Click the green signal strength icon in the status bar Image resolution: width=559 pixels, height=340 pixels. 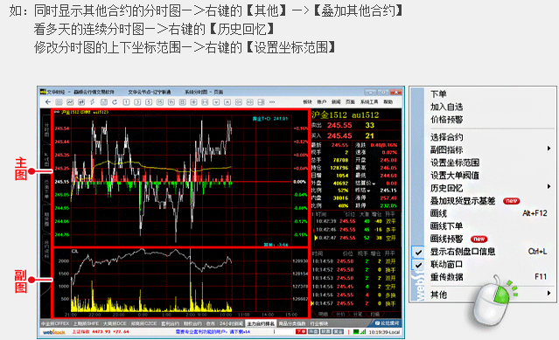(x=362, y=332)
